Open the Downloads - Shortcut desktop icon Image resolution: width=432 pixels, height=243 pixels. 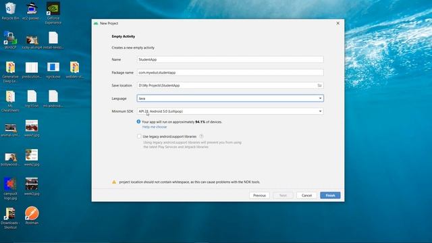11,213
